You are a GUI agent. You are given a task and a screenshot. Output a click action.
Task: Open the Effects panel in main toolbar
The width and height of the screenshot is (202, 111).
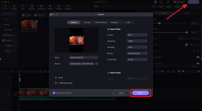59,7
